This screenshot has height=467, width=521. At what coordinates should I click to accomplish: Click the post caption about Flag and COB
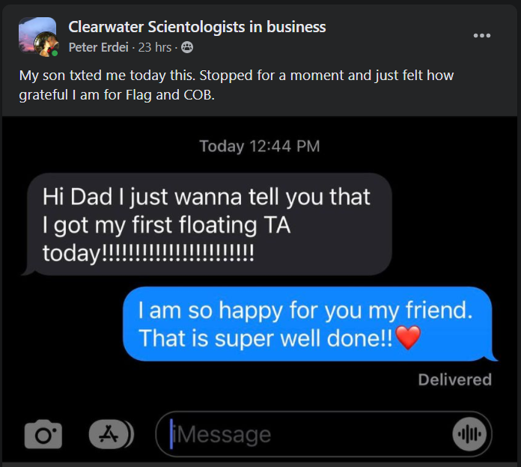point(236,86)
